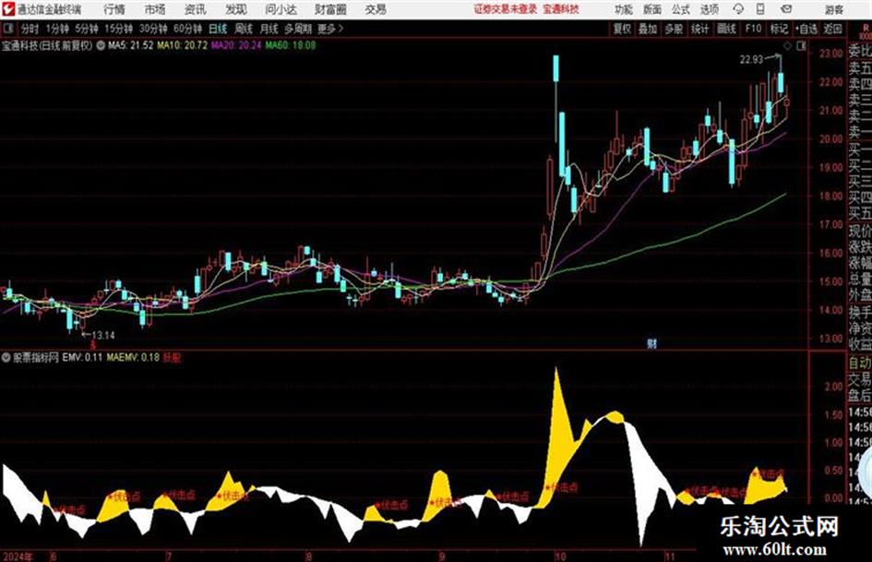Click the 叠加 overlay toolbar button
Screen dimensions: 872x562
pos(648,29)
